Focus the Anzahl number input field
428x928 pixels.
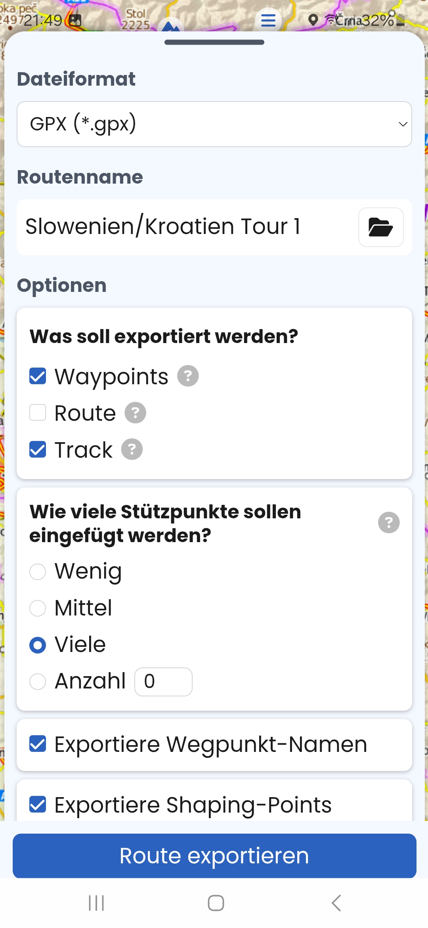coord(164,682)
